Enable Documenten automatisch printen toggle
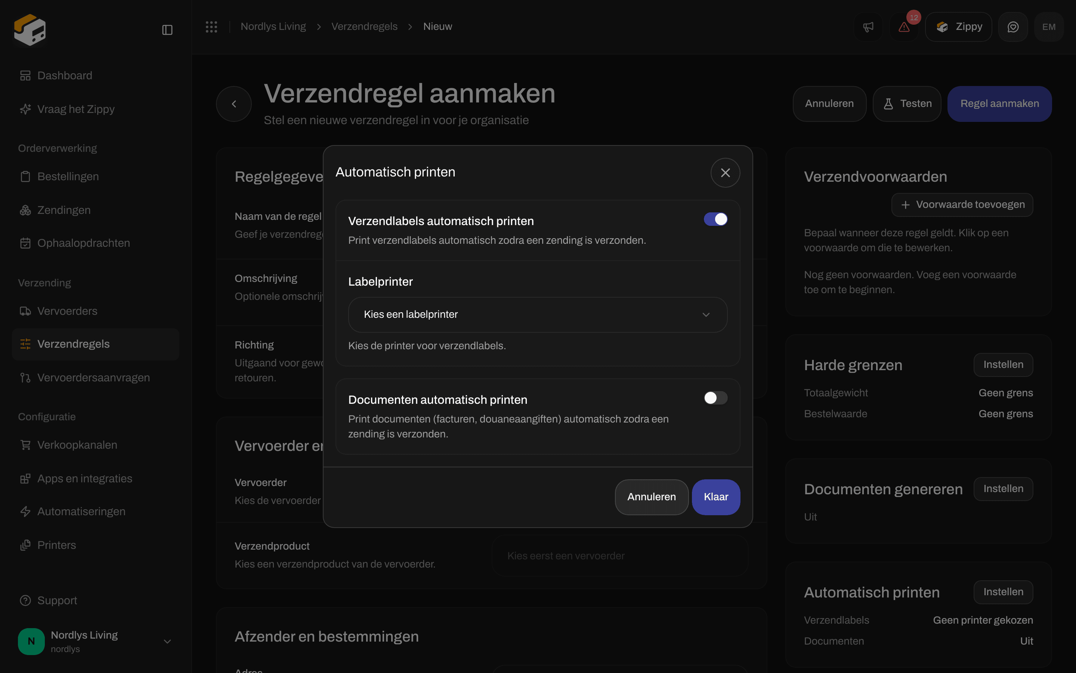Image resolution: width=1076 pixels, height=673 pixels. pos(715,398)
